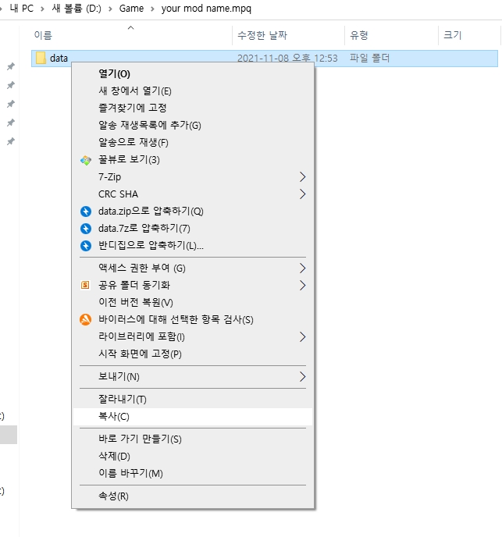Click the your mod name.mpq breadcrumb

coord(206,9)
